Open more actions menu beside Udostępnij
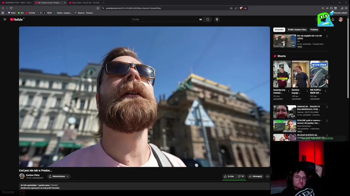 pyautogui.click(x=267, y=176)
